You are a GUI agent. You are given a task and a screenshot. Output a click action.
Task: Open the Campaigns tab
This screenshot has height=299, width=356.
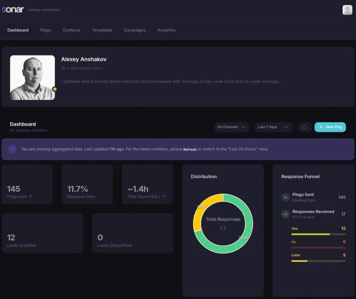pyautogui.click(x=135, y=30)
